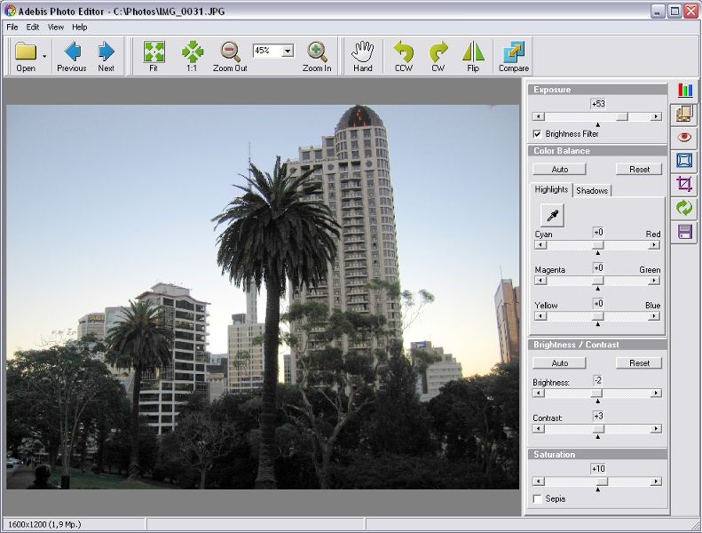This screenshot has height=533, width=702.
Task: Open the Edit menu
Action: tap(33, 28)
